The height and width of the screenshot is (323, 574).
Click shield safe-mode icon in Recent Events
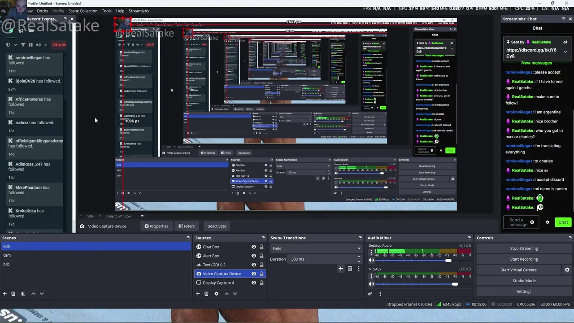pyautogui.click(x=8, y=44)
